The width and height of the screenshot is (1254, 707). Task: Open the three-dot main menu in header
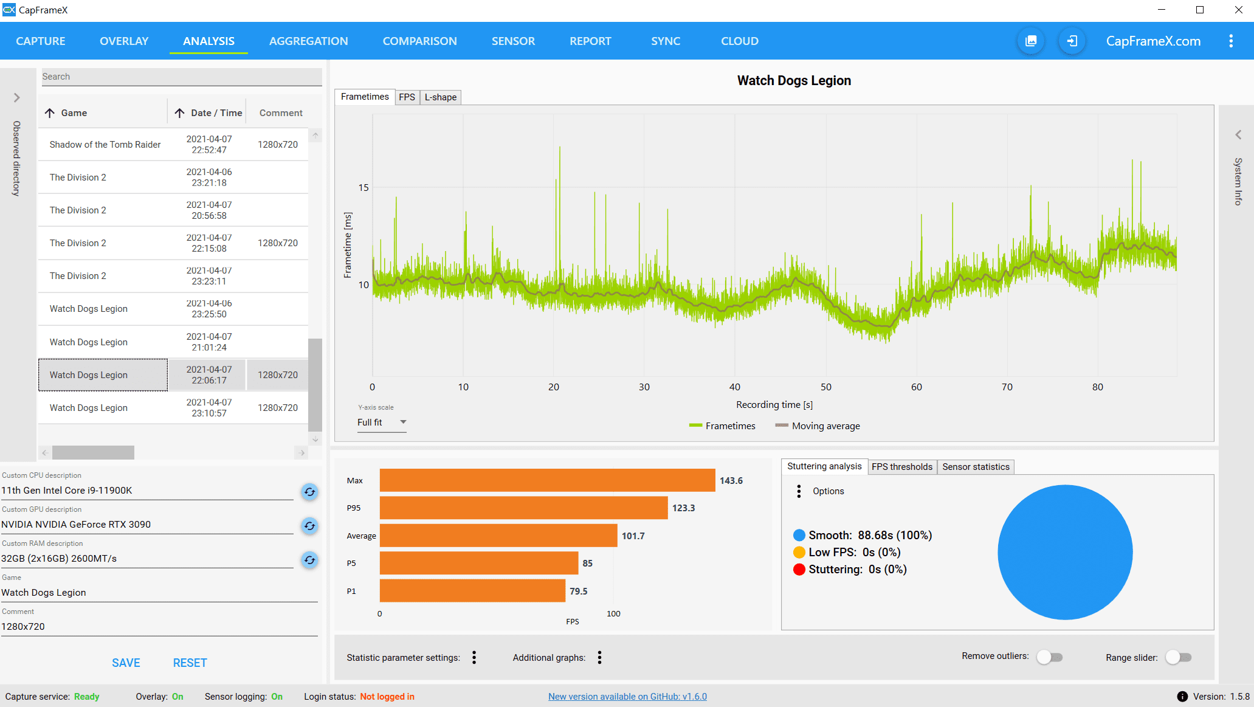pos(1231,41)
